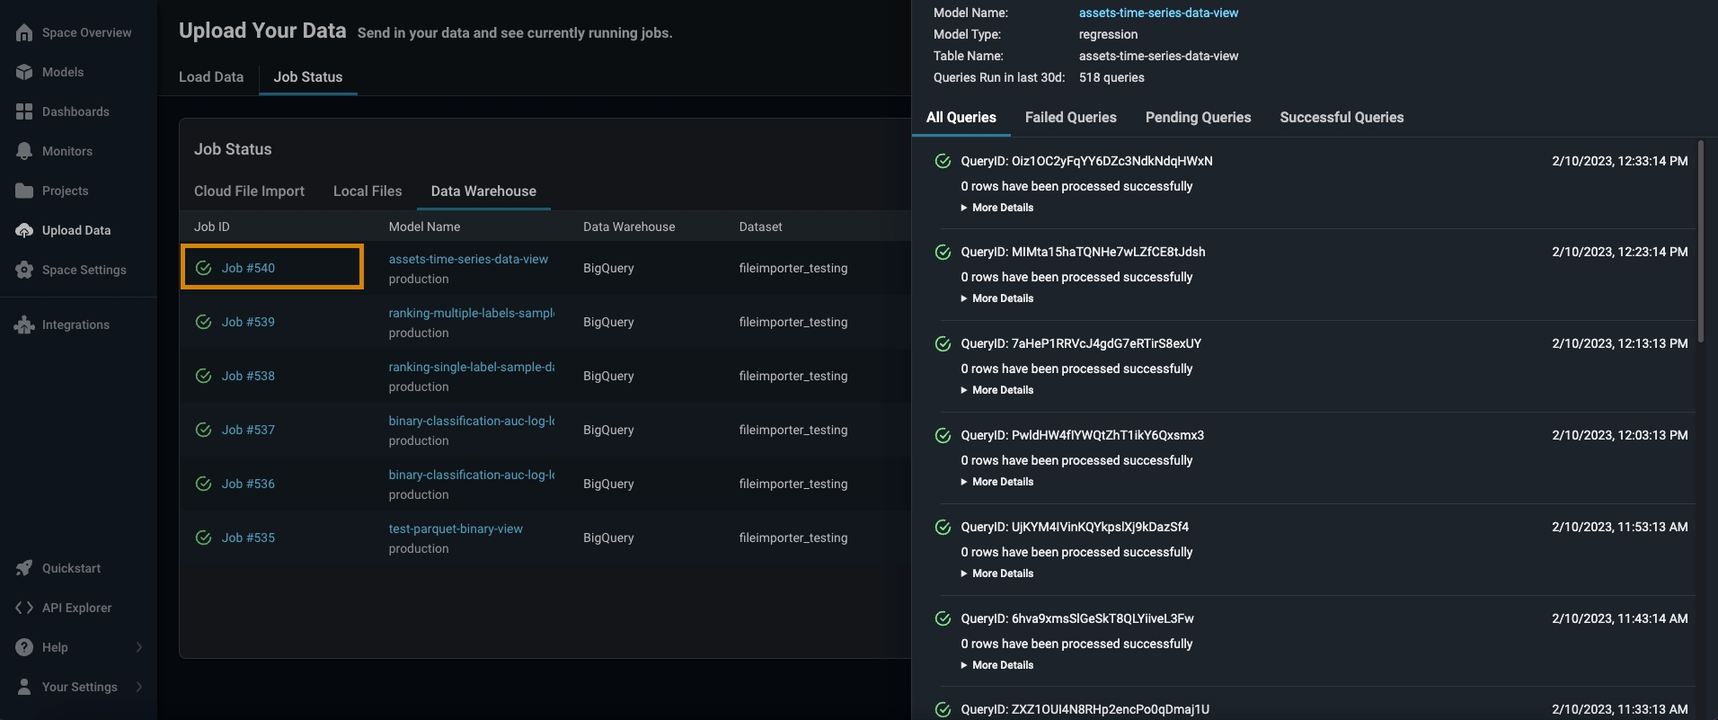Screen dimensions: 1718x720
Task: Open the API Explorer code icon
Action: [x=24, y=608]
